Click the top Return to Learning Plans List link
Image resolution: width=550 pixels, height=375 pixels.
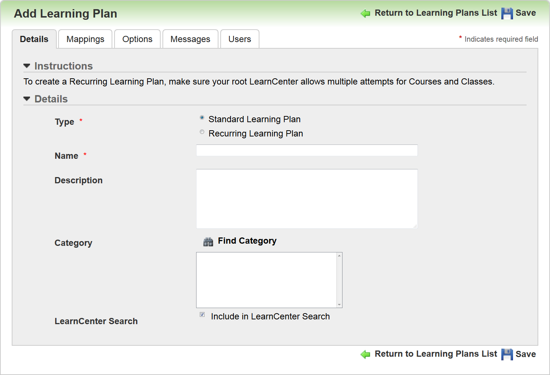pos(435,13)
